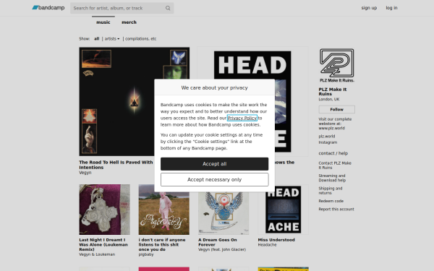
Task: Click PLZ Make It Ruins label name
Action: 333,92
